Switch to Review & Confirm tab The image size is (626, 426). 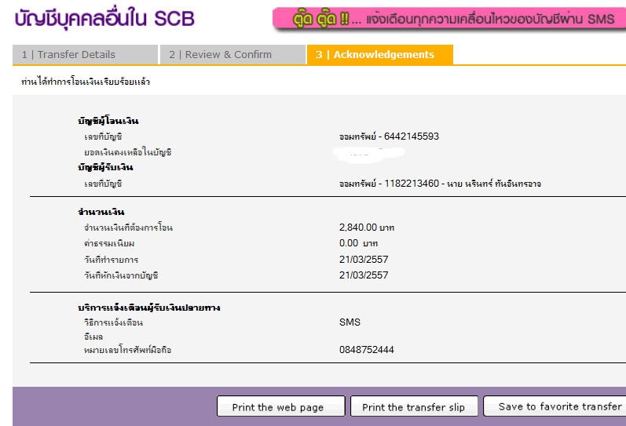[232, 55]
